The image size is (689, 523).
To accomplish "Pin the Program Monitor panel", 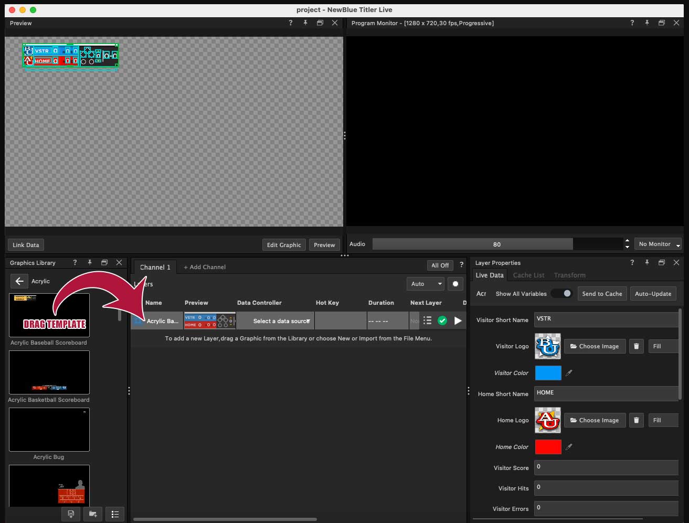I will [x=647, y=23].
